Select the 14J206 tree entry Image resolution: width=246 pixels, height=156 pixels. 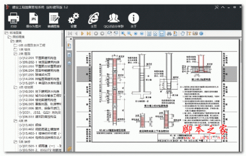39,79
